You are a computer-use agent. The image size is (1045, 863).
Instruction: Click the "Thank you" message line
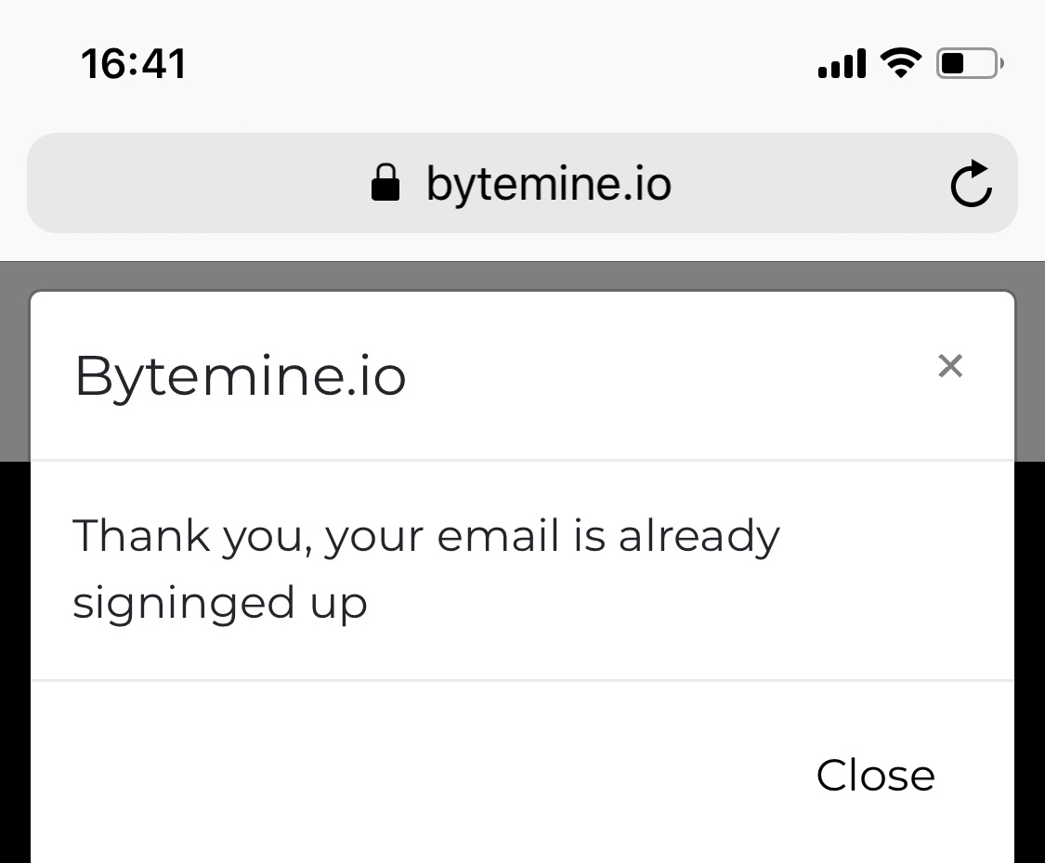click(425, 536)
